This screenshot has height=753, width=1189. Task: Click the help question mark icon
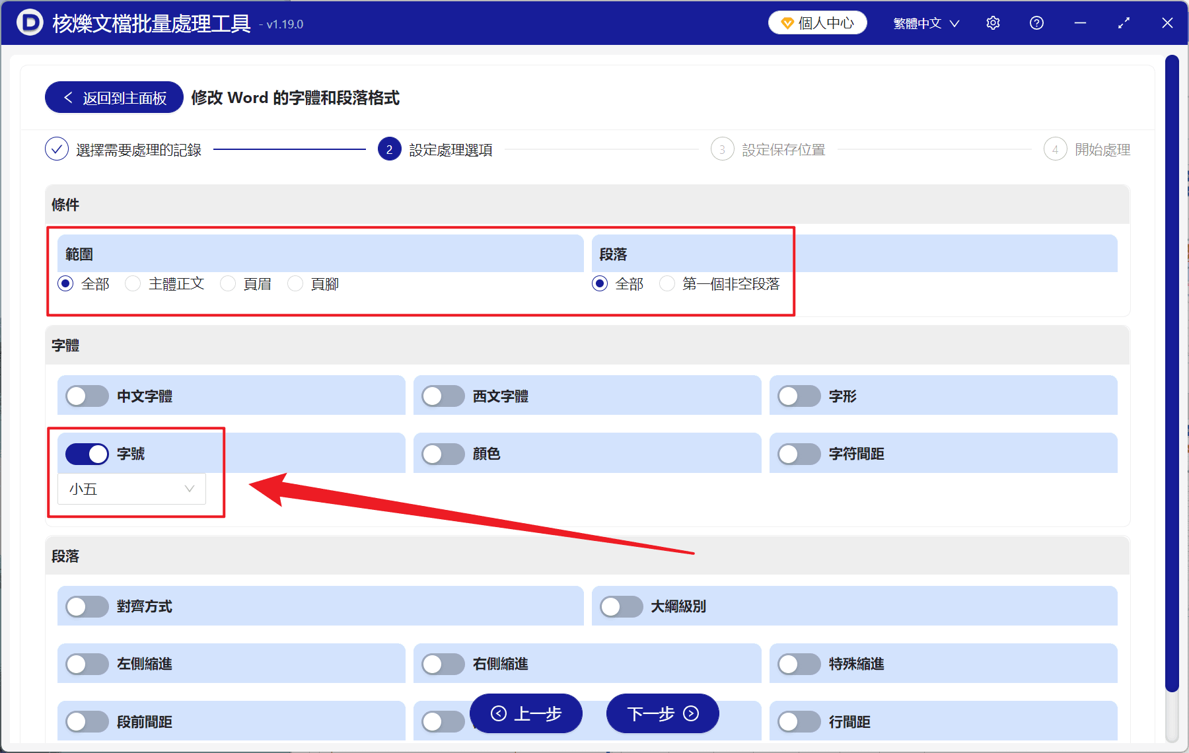[1036, 22]
